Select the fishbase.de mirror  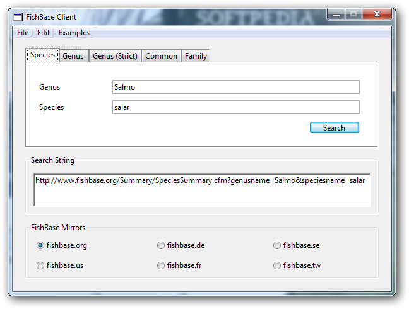pyautogui.click(x=181, y=245)
